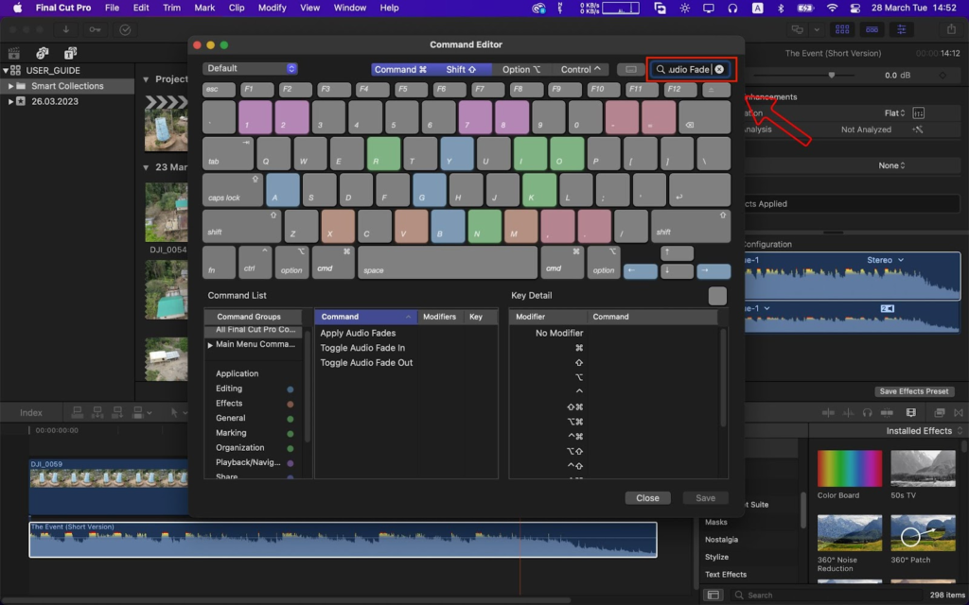The width and height of the screenshot is (969, 605).
Task: Click the 50s TV effect thumbnail
Action: [923, 469]
